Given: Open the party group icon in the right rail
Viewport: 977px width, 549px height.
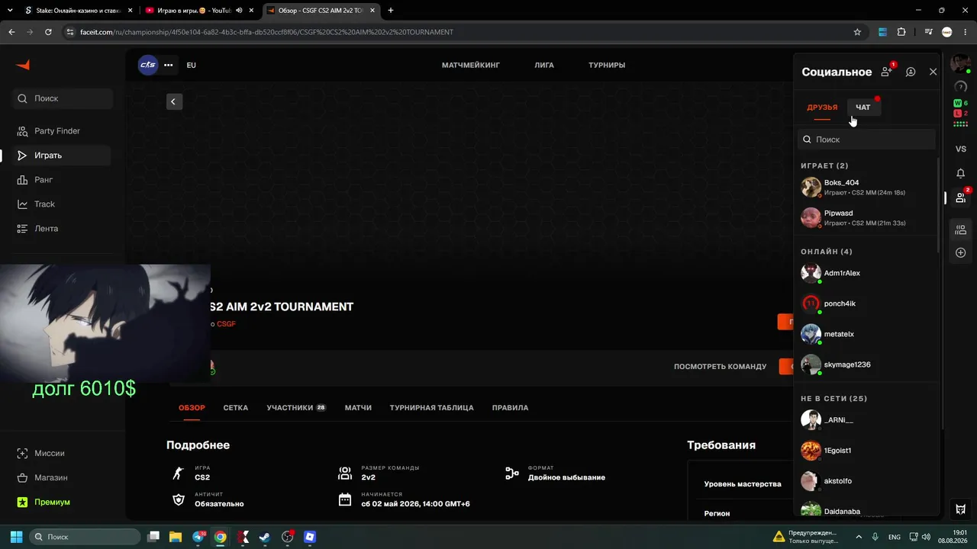Looking at the screenshot, I should (x=961, y=229).
